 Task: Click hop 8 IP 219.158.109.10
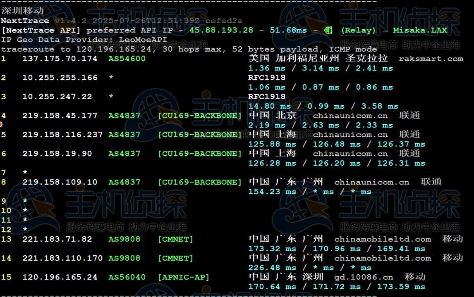60,182
